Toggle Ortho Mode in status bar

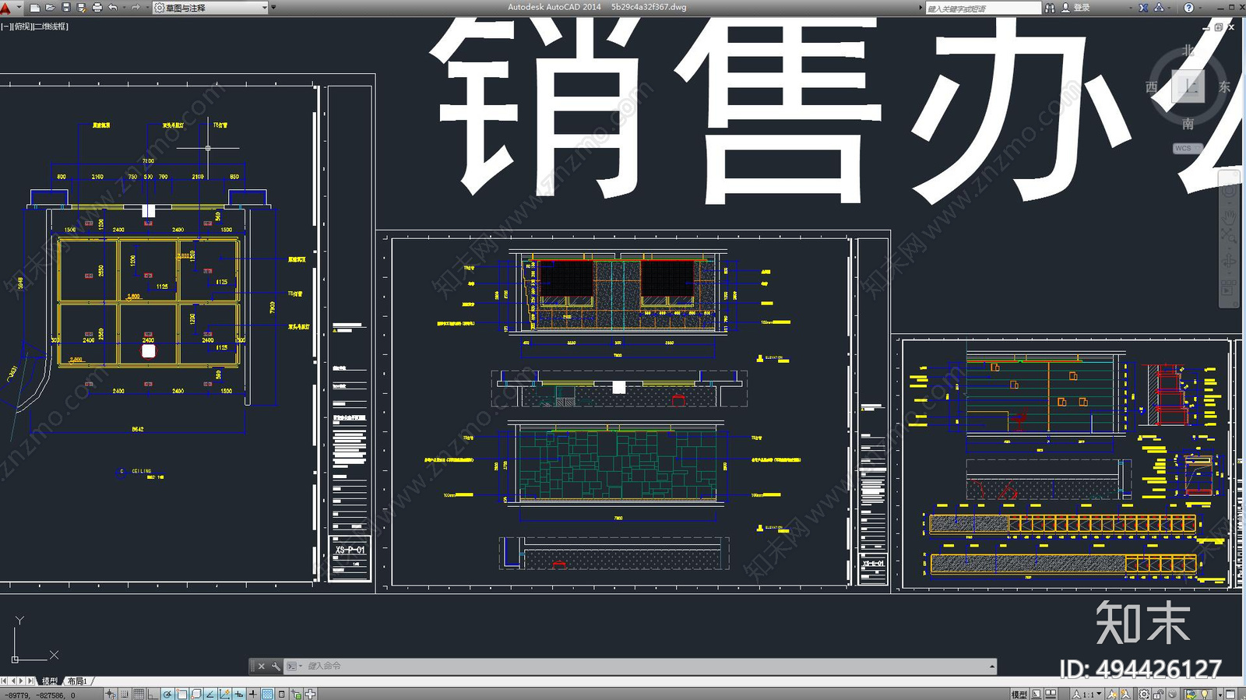153,694
